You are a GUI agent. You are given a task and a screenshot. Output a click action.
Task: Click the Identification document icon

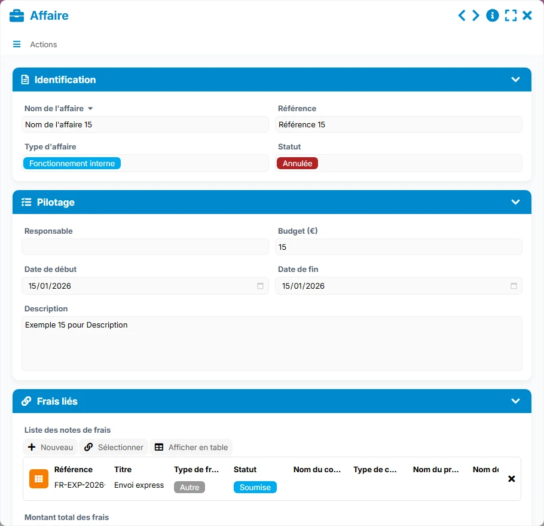25,79
